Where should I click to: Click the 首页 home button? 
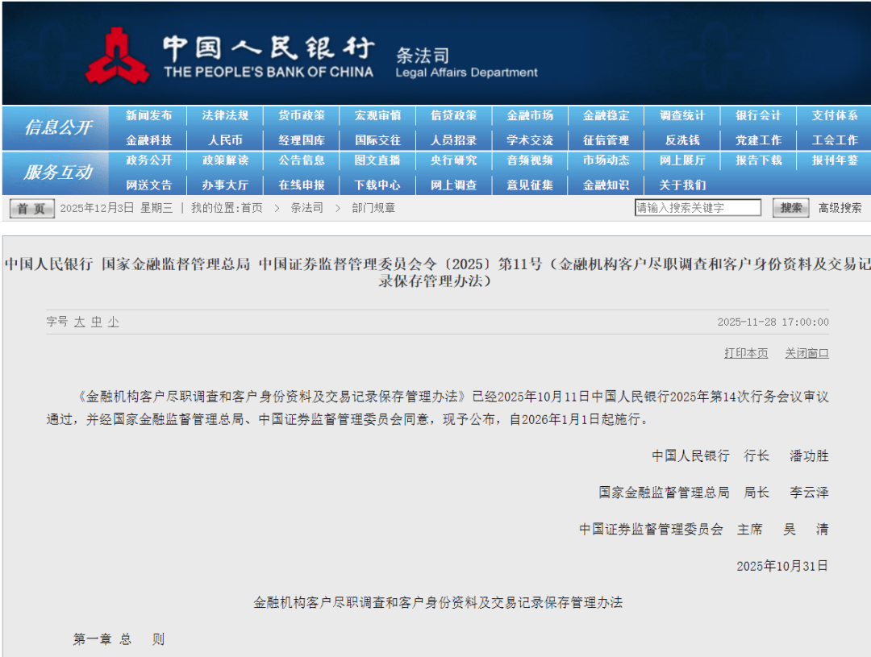[31, 208]
